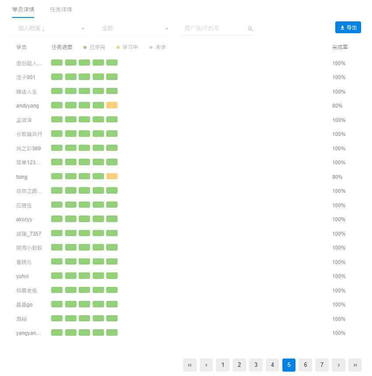Open the 全部 filter dropdown

point(133,28)
